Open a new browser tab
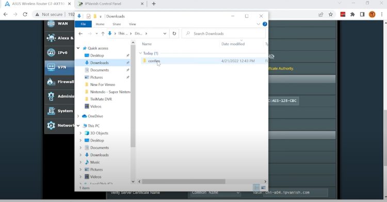Image resolution: width=387 pixels, height=202 pixels. 154,4
